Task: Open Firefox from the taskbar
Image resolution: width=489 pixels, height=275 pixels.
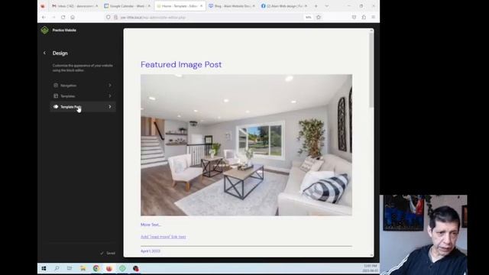Action: 109,268
